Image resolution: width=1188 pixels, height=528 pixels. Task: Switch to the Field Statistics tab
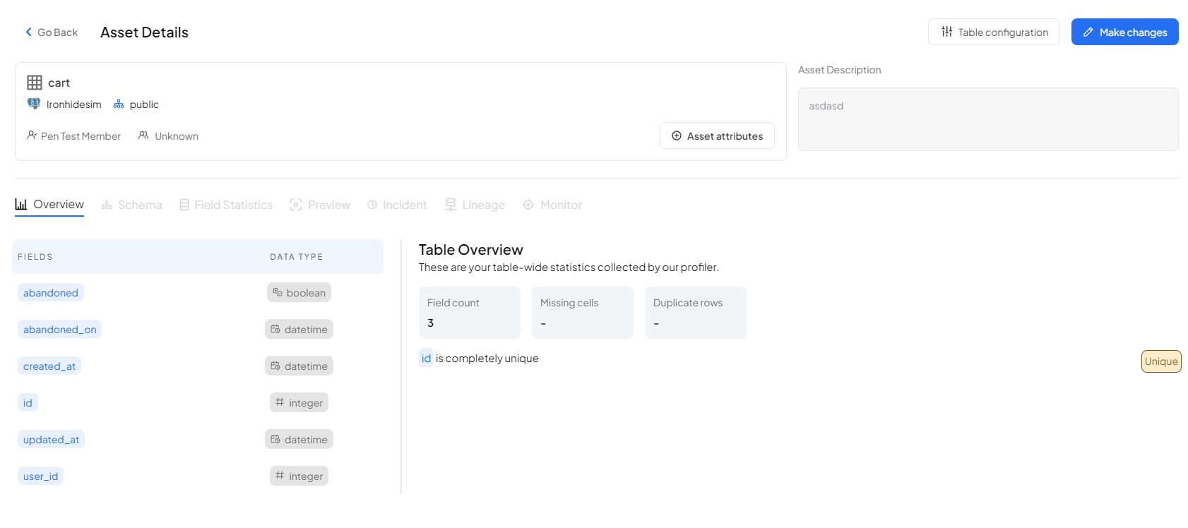226,205
